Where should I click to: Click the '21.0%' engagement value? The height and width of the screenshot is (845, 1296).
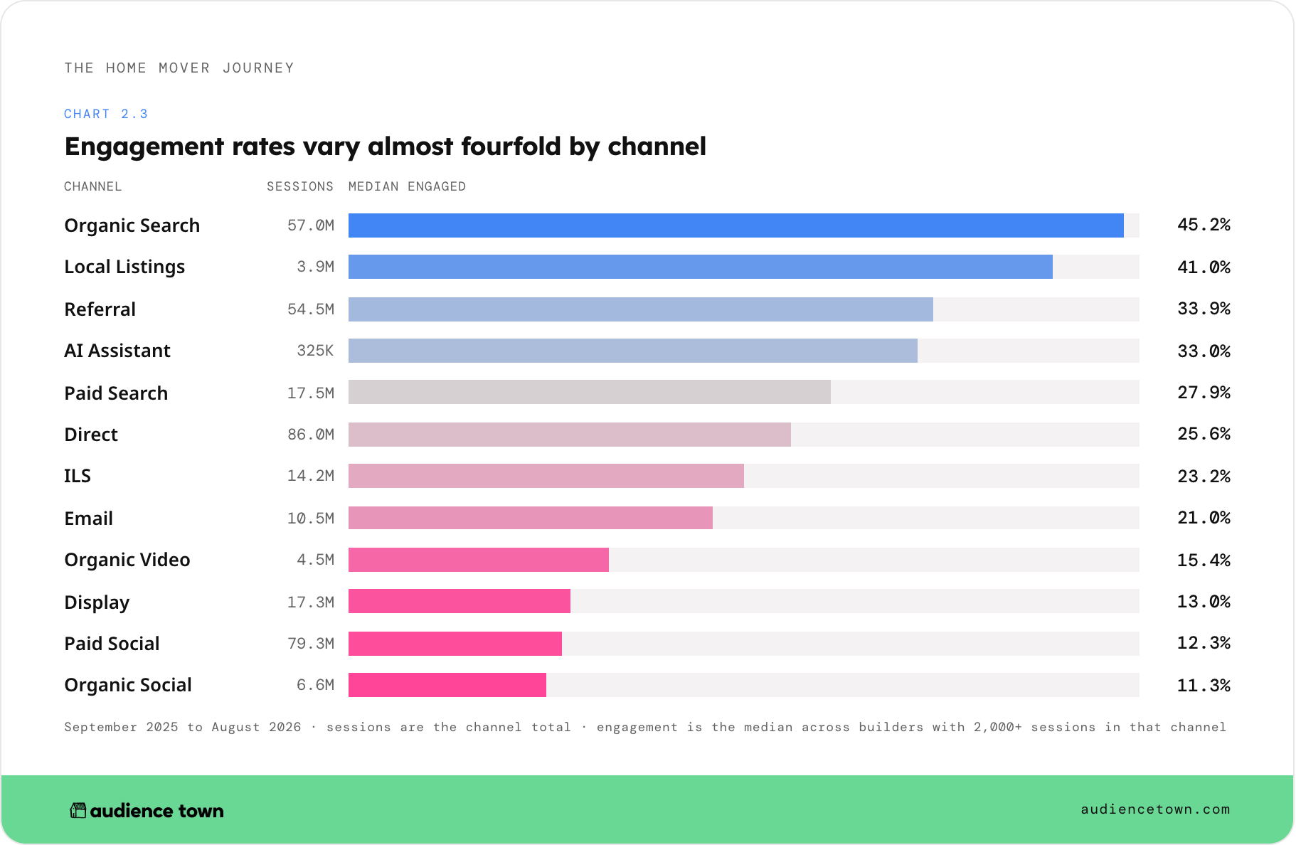pyautogui.click(x=1204, y=518)
